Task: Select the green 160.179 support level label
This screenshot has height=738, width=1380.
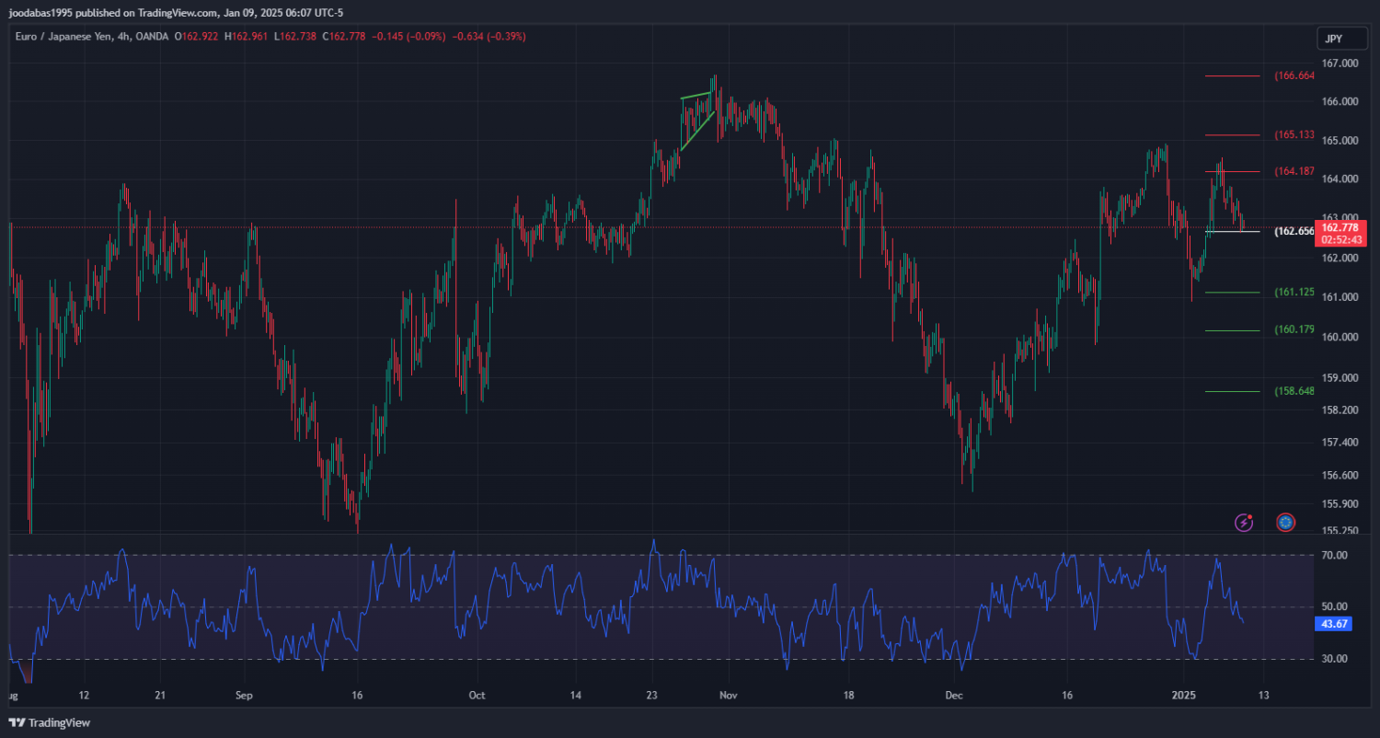Action: 1294,330
